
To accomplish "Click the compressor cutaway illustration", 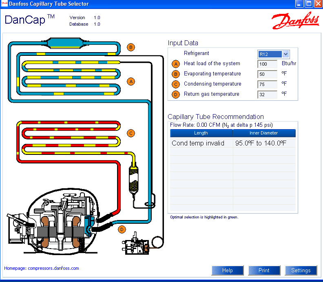I will pyautogui.click(x=60, y=221).
